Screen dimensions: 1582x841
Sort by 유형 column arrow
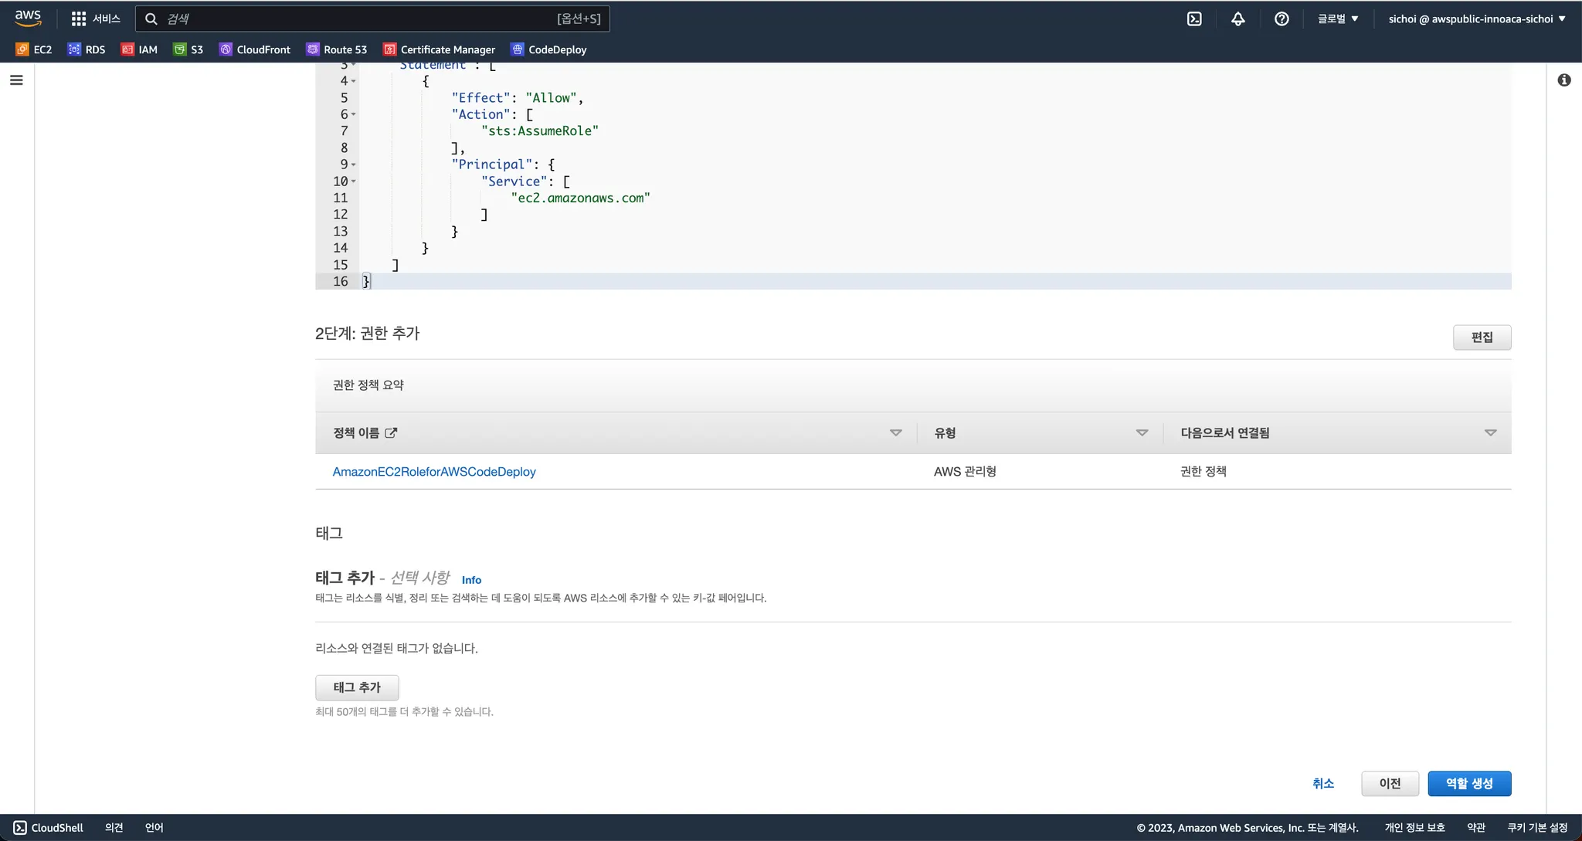click(x=1142, y=432)
